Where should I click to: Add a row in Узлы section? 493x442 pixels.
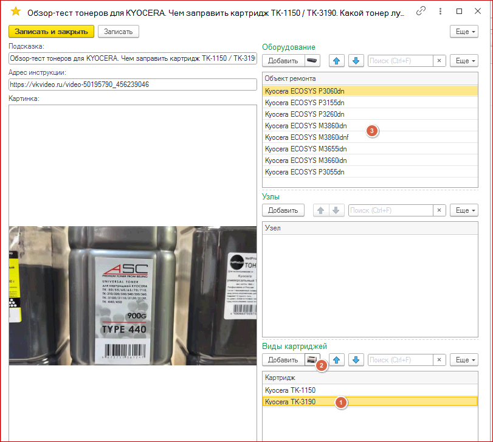283,210
